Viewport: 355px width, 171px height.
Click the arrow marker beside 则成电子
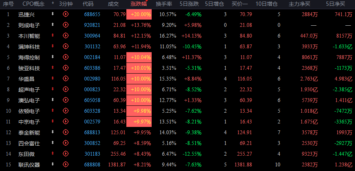pyautogui.click(x=53, y=24)
